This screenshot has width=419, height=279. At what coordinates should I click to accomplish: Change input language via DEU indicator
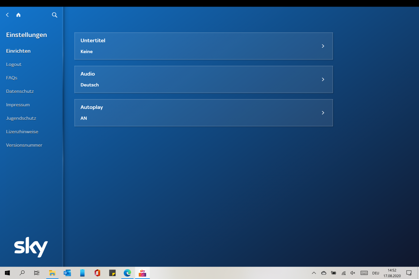(375, 273)
